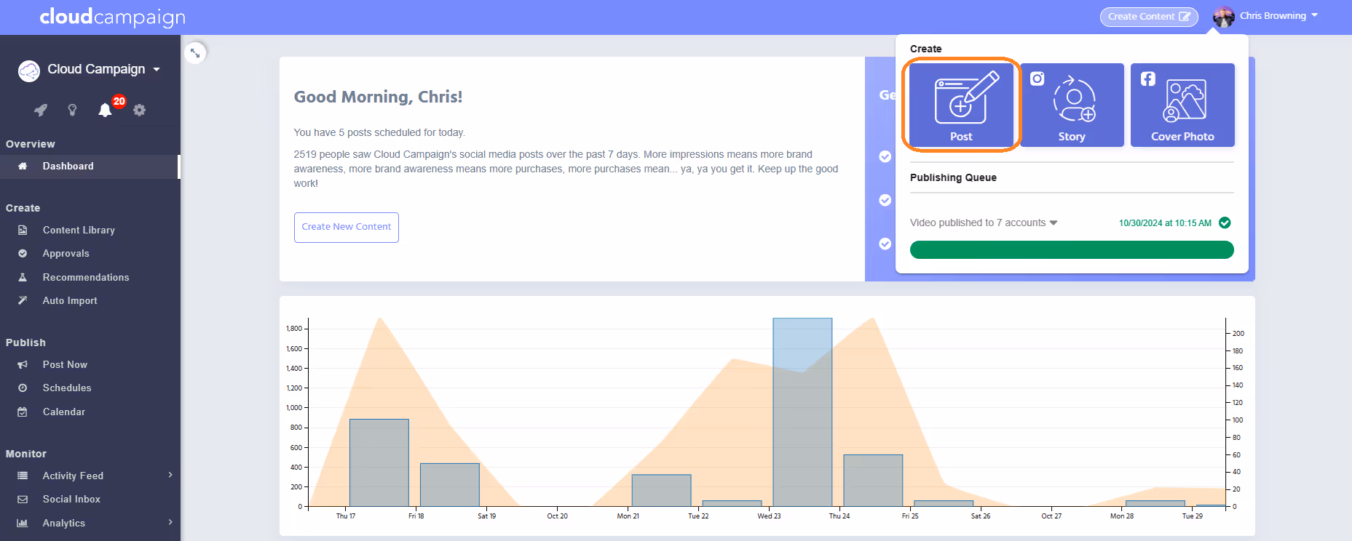Image resolution: width=1352 pixels, height=541 pixels.
Task: Click the Calendar check icon
Action: click(23, 412)
